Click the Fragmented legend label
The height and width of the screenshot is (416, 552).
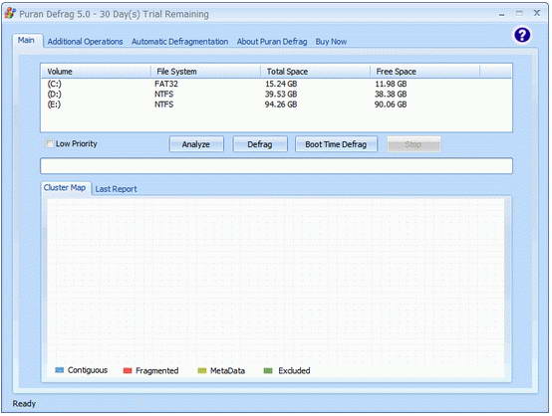click(x=157, y=370)
